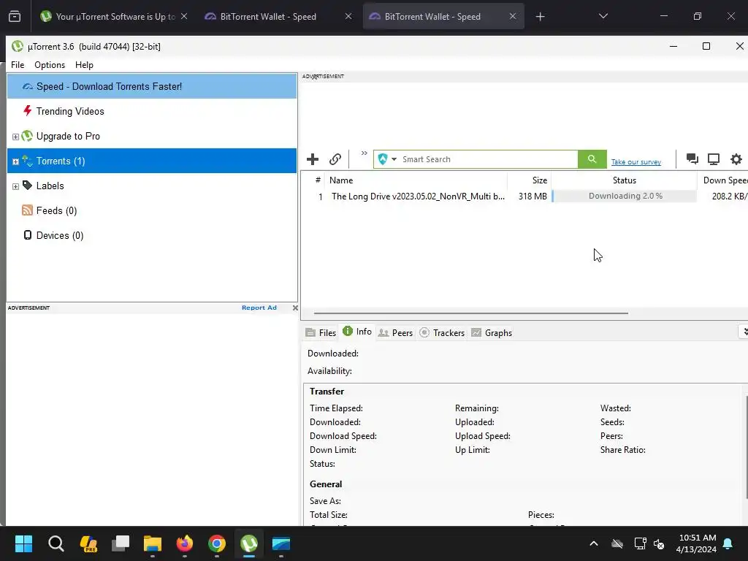Launch Google Chrome from the taskbar

click(216, 543)
